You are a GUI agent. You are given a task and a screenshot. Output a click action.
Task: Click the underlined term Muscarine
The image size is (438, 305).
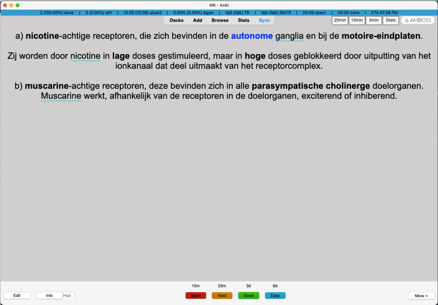61,96
